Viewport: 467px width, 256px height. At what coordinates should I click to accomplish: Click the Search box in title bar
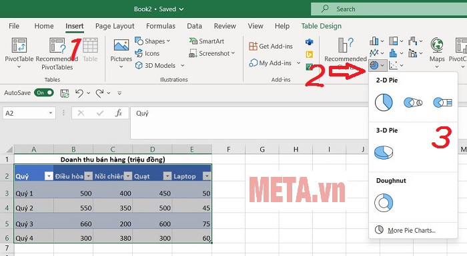[389, 9]
